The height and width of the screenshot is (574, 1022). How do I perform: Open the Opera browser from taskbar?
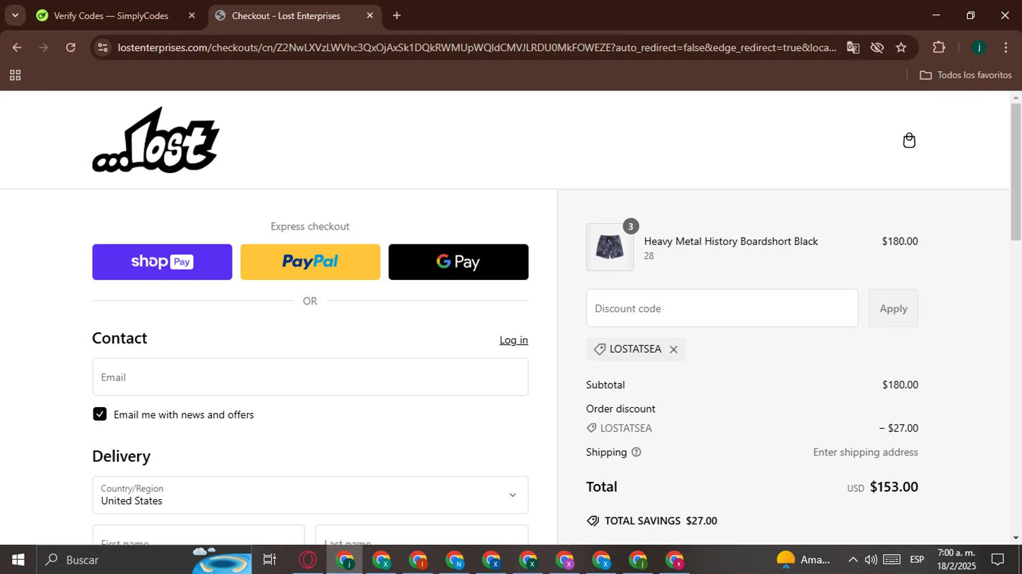(x=308, y=560)
